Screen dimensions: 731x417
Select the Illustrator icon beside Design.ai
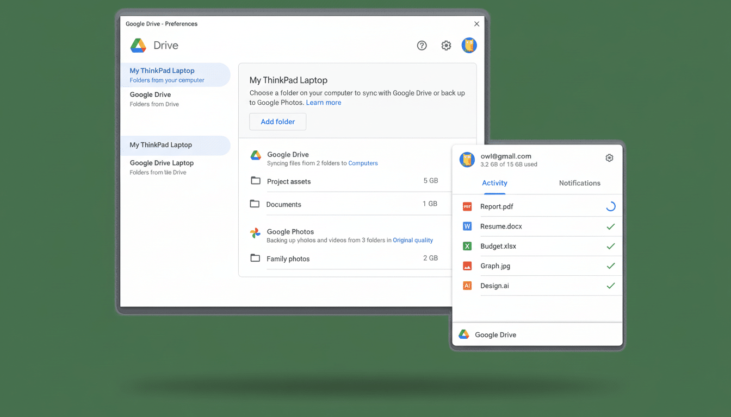tap(467, 285)
